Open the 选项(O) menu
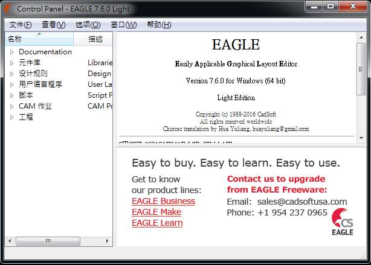Image resolution: width=371 pixels, height=265 pixels. (88, 25)
